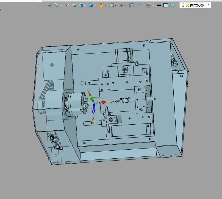This screenshot has width=222, height=199.
Task: Open the 图层0000 layer dropdown
Action: coord(208,5)
